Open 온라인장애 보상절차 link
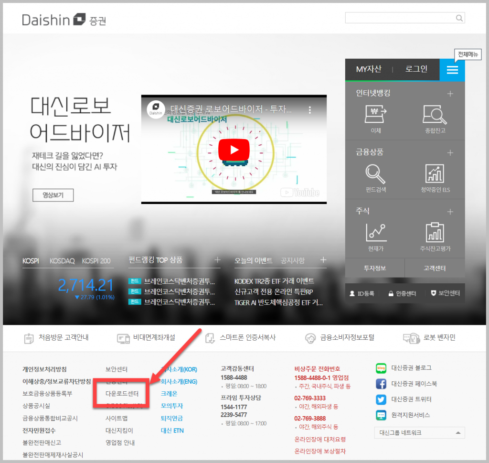This screenshot has width=489, height=463. point(320,452)
